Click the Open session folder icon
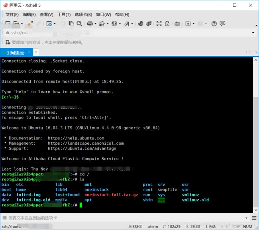This screenshot has height=230, width=259. pyautogui.click(x=16, y=24)
